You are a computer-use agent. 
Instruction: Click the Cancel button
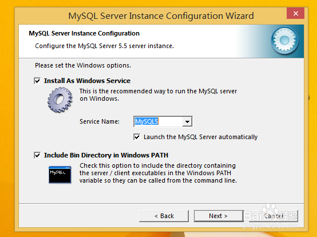click(274, 216)
